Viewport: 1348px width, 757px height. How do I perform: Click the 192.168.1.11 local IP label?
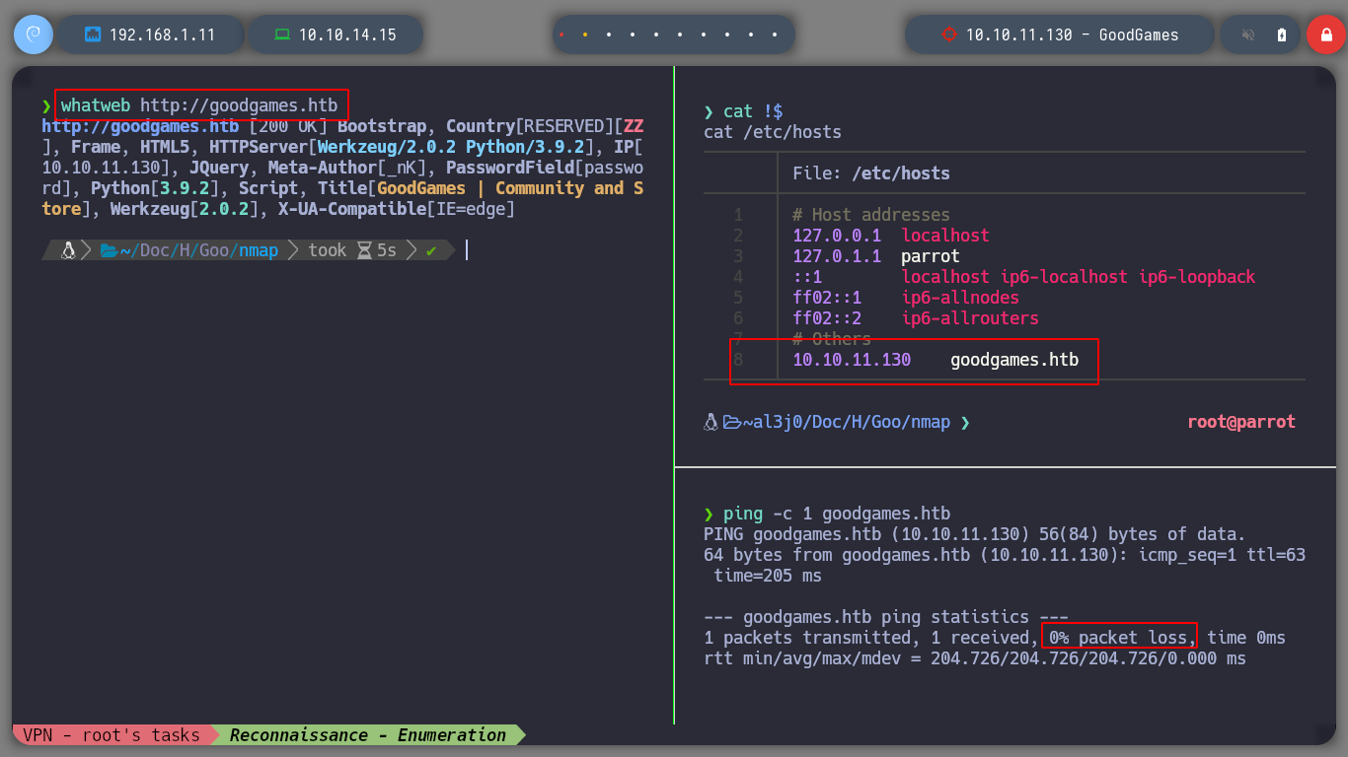(162, 34)
